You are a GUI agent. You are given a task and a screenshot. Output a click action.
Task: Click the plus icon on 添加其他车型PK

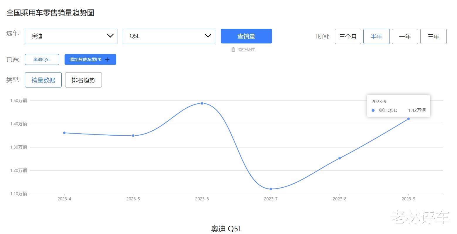point(107,60)
